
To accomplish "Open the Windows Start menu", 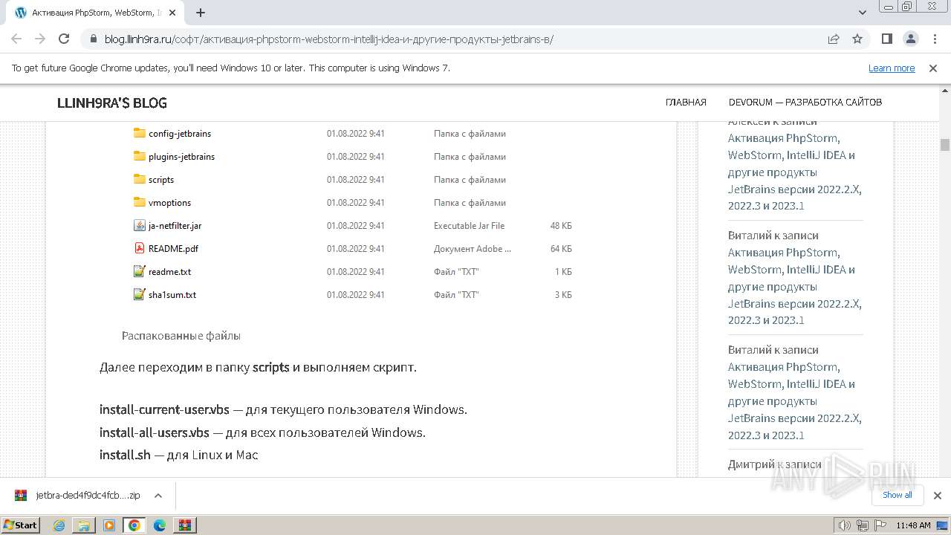I will pos(20,525).
